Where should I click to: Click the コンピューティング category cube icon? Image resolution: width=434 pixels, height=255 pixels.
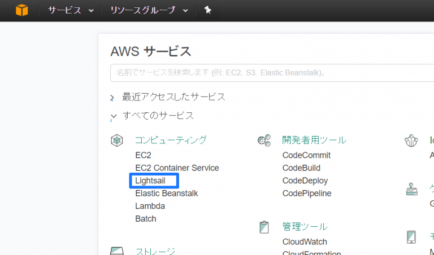click(117, 140)
